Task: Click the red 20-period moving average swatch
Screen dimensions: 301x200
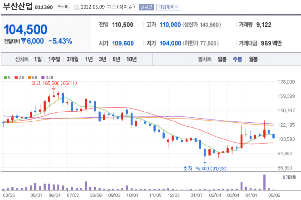Action: click(x=16, y=77)
